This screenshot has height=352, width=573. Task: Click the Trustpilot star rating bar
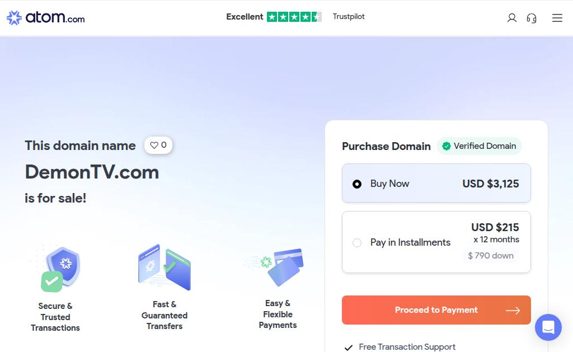tap(294, 17)
